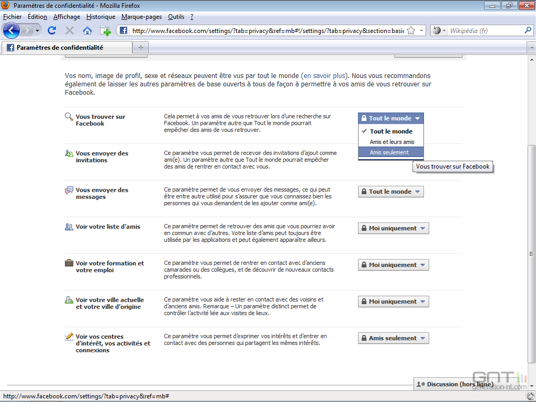The height and width of the screenshot is (402, 536).
Task: Open the Fichier menu
Action: [x=13, y=17]
